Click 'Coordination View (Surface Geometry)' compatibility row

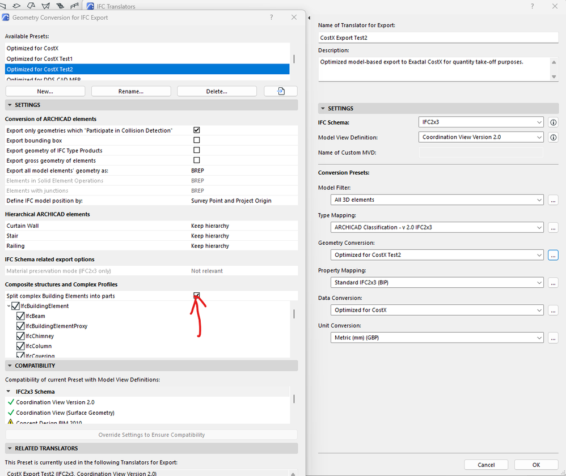[147, 413]
